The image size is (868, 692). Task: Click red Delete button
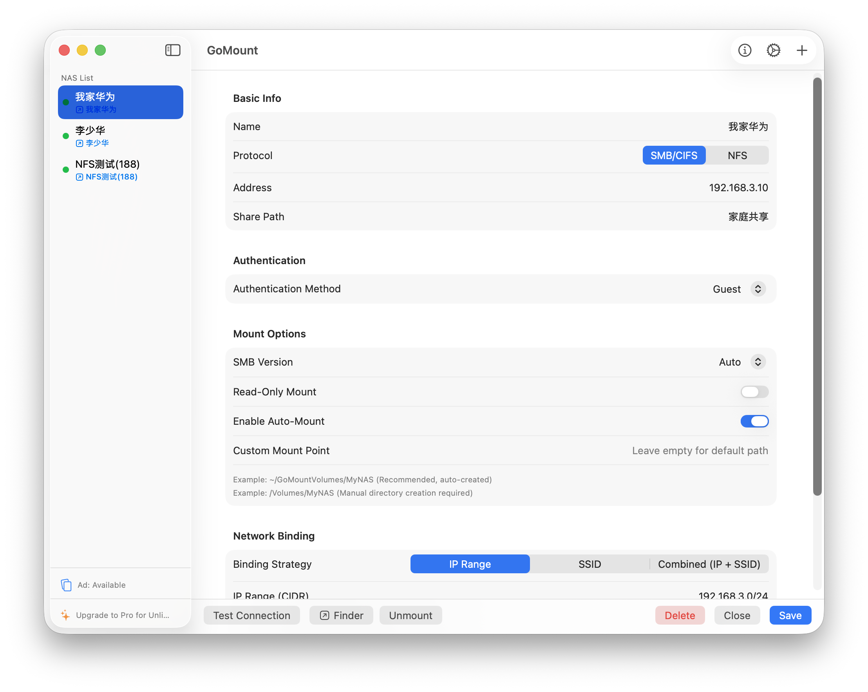pos(680,616)
